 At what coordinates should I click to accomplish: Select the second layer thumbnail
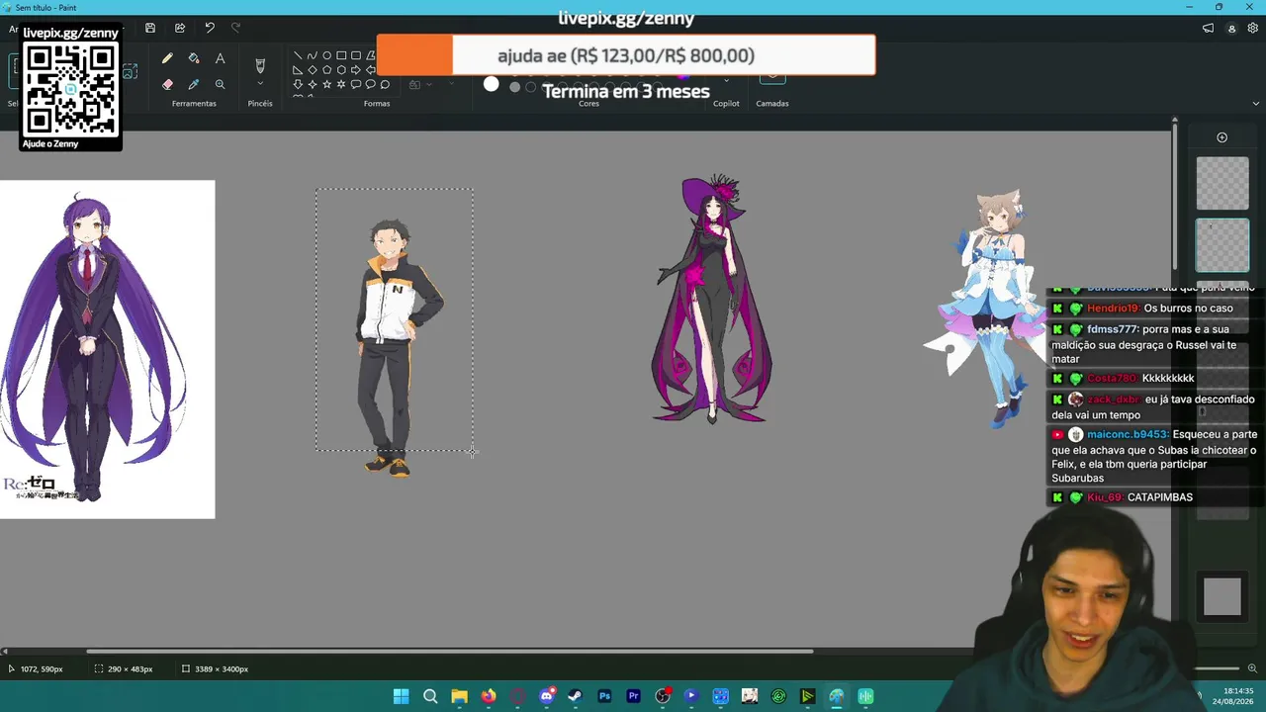1222,245
